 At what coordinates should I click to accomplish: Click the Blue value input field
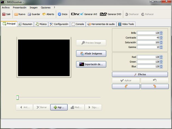(149, 66)
